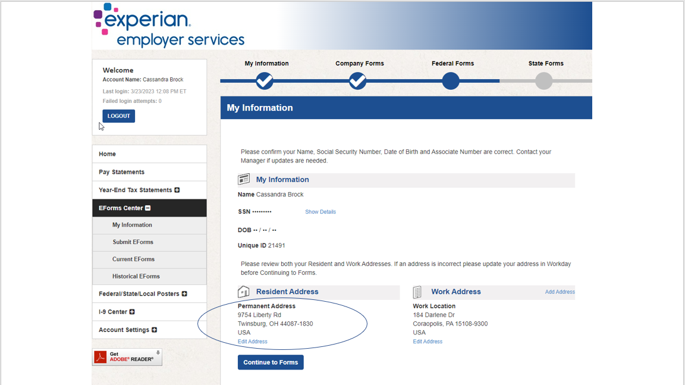Screen dimensions: 685x385
Task: Expand the Account Settings section
Action: pos(154,330)
